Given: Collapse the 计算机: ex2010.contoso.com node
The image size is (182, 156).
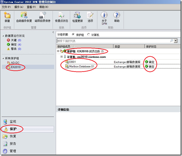Looking at the screenshot, I should coord(61,57).
